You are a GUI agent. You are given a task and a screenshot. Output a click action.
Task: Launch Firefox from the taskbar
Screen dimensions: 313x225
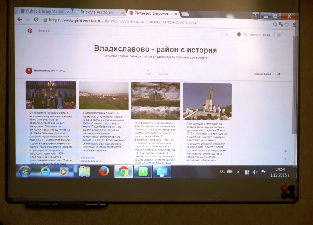click(x=104, y=171)
